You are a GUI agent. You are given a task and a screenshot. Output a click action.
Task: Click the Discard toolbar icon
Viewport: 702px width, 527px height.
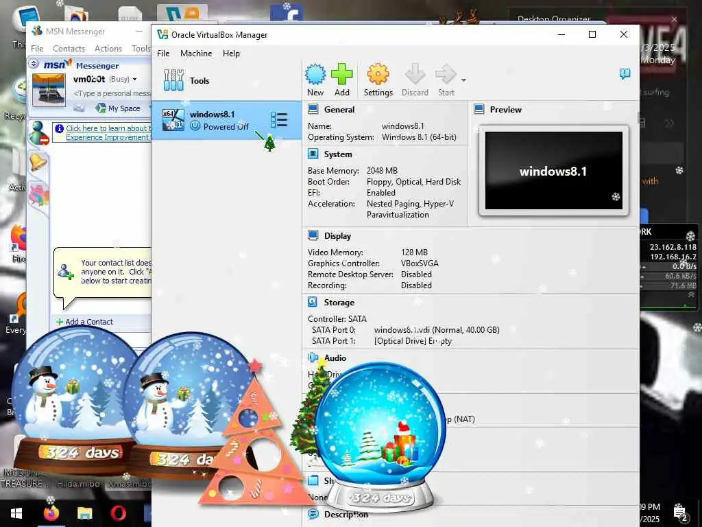pyautogui.click(x=415, y=74)
